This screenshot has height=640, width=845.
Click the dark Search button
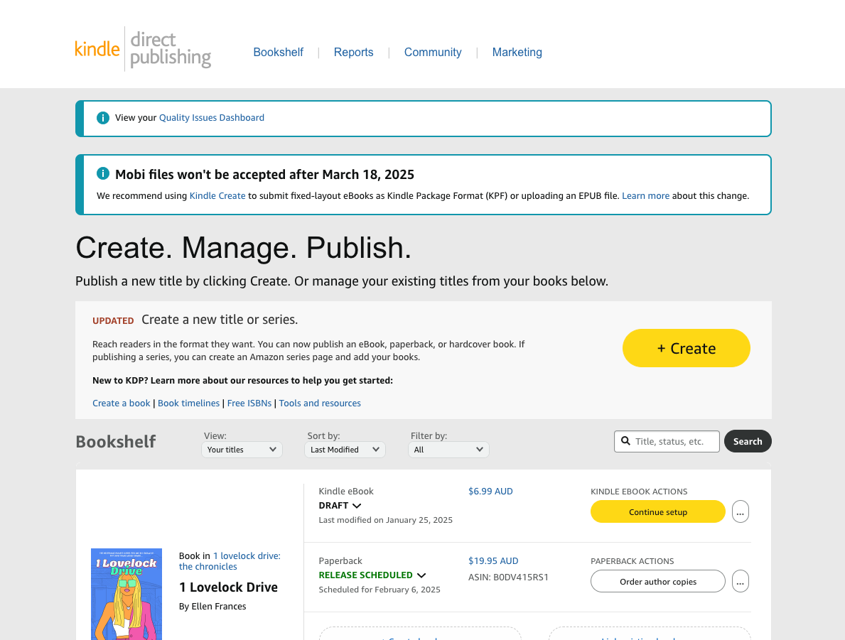[748, 441]
